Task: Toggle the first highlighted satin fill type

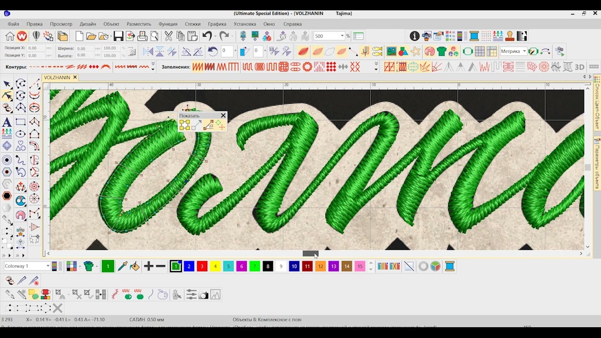Action: (198, 67)
